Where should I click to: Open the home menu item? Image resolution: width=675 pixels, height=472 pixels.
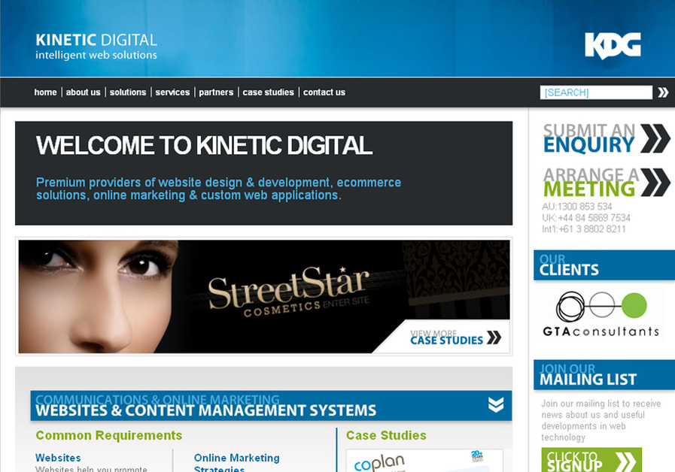pyautogui.click(x=46, y=92)
